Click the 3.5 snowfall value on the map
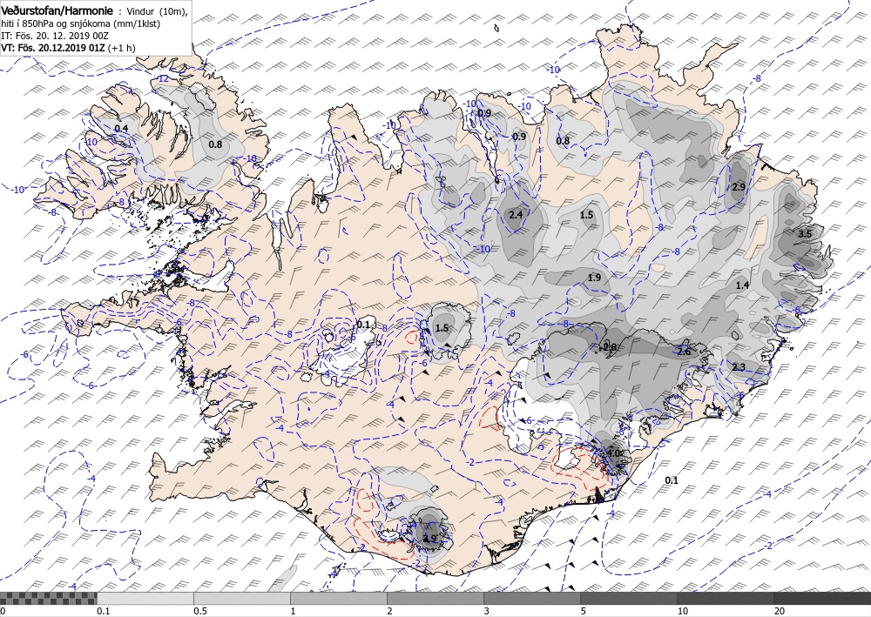 (804, 234)
